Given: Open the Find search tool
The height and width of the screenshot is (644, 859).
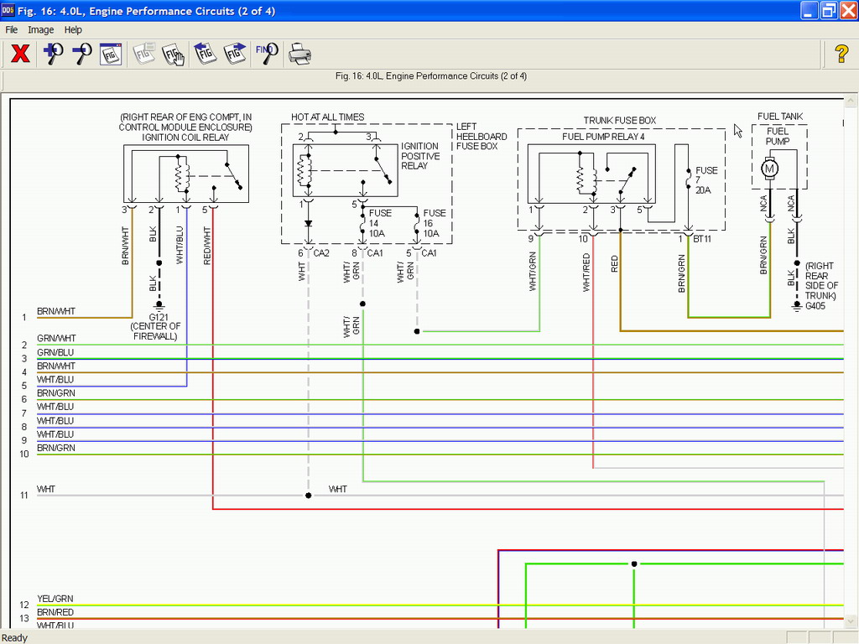Looking at the screenshot, I should point(267,54).
